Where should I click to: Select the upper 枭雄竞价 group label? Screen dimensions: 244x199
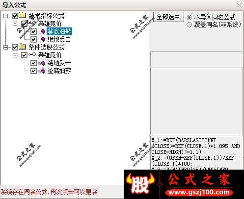coord(50,24)
